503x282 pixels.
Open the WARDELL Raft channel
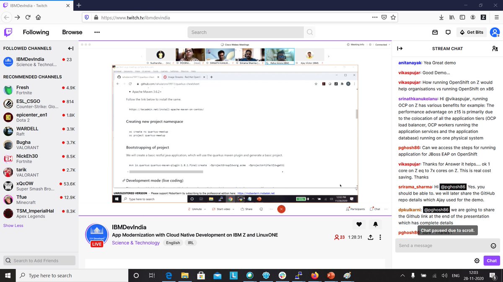39,132
